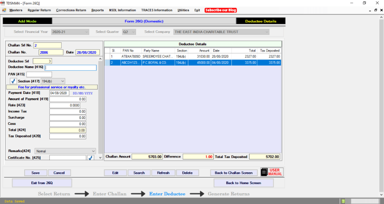384x204 pixels.
Task: Click the Total Tax Deposited 5702.00 value
Action: click(x=265, y=157)
